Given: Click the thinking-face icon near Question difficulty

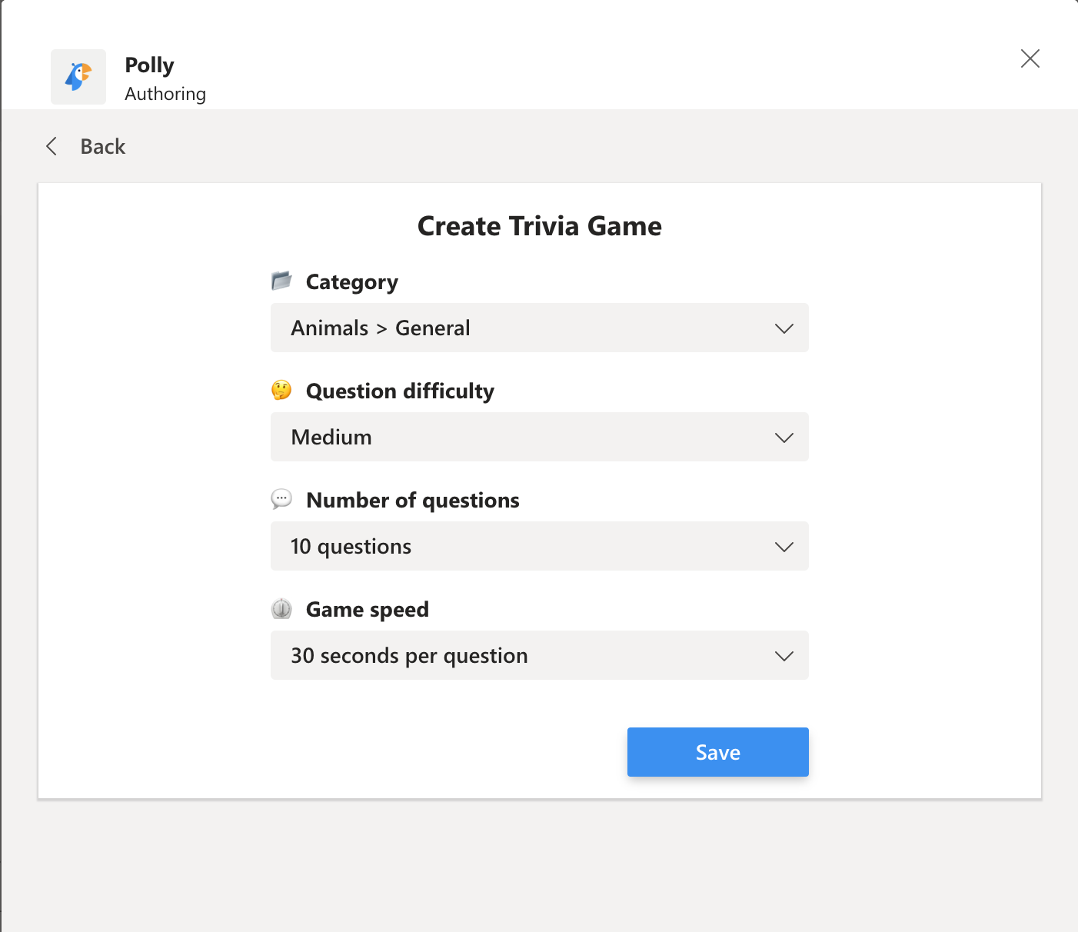Looking at the screenshot, I should click(281, 390).
